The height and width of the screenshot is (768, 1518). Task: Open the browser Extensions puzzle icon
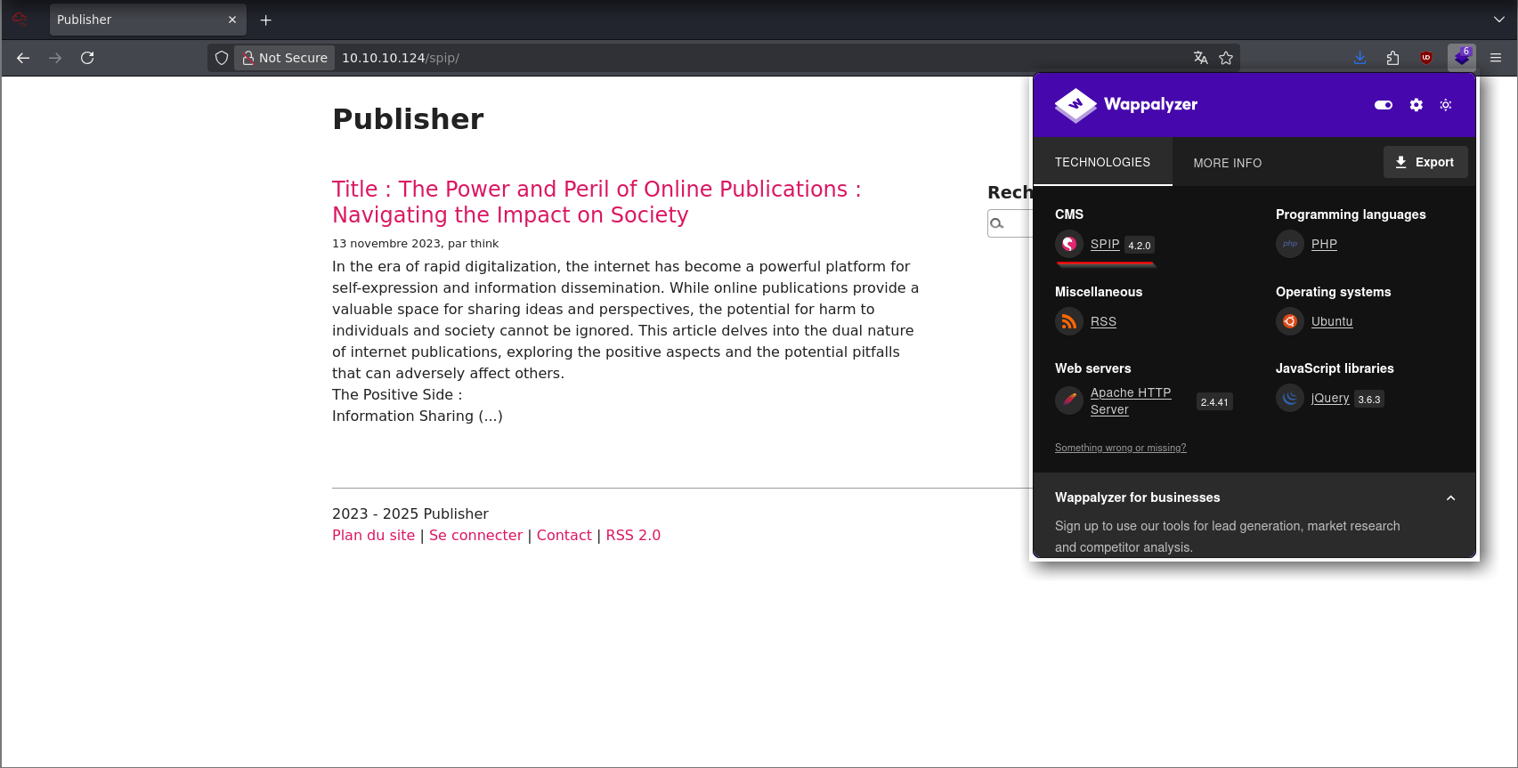pos(1392,58)
